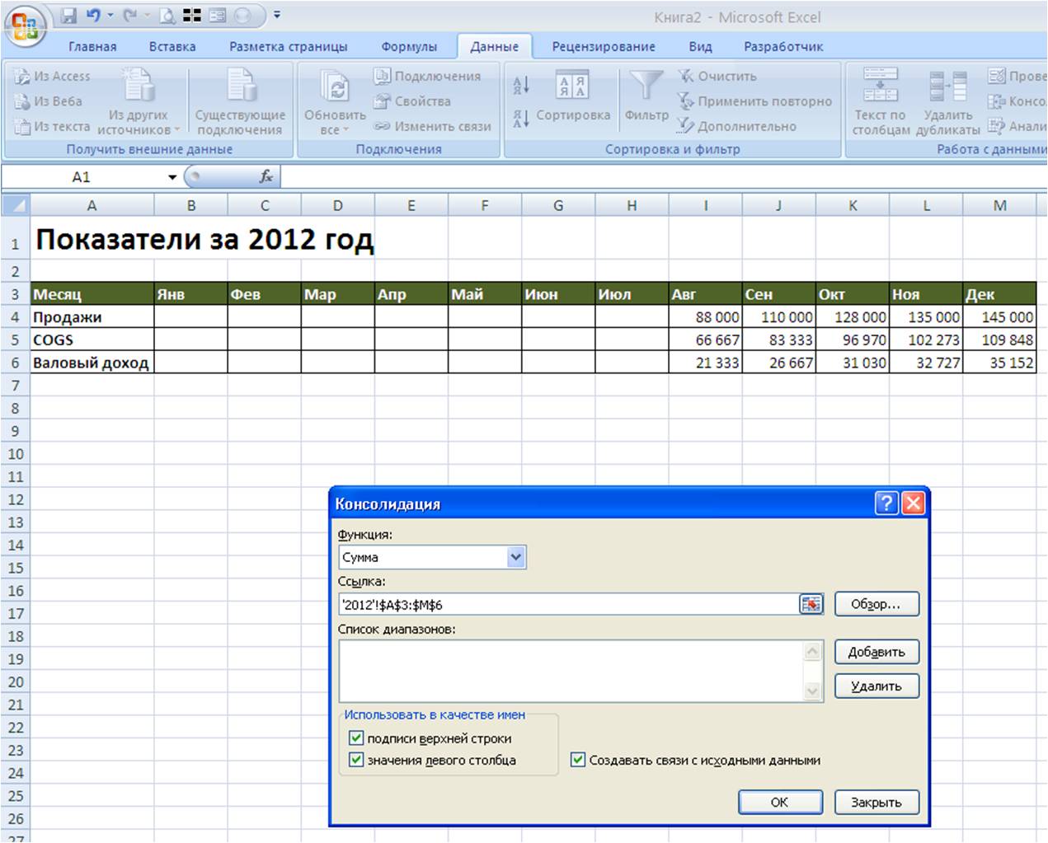Viewport: 1048px width, 843px height.
Task: Open the Функция Сумма dropdown
Action: coord(516,557)
